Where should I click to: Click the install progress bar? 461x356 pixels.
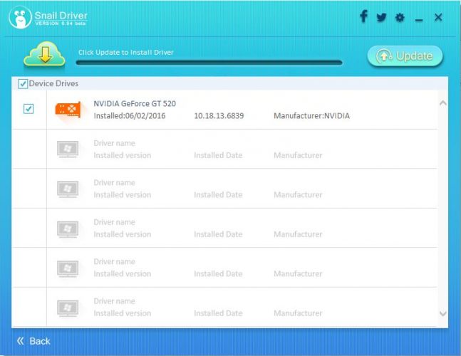pos(209,63)
